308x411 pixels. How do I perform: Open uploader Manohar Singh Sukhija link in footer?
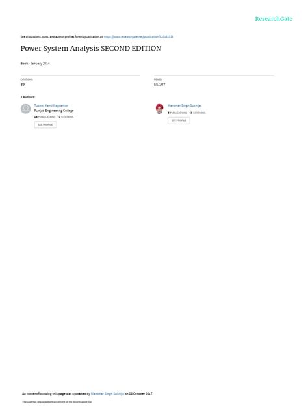pyautogui.click(x=107, y=393)
